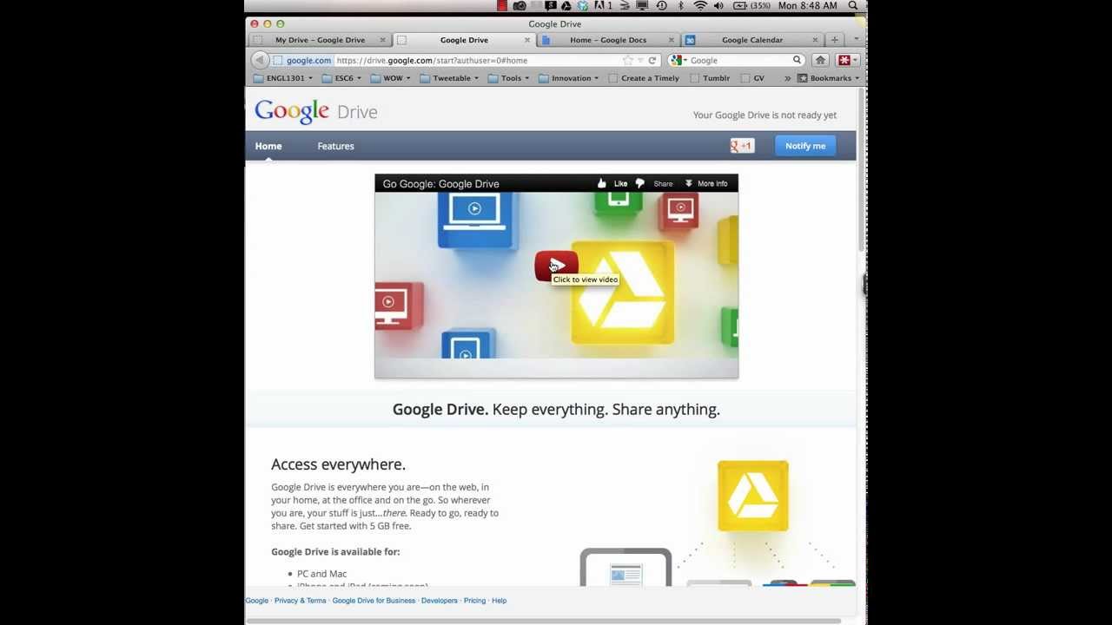This screenshot has width=1112, height=625.
Task: Open the Pricing footer link
Action: (474, 601)
